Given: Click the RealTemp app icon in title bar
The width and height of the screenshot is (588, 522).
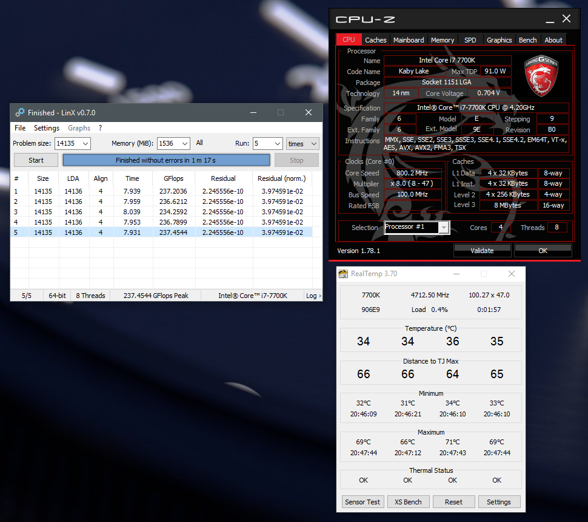Looking at the screenshot, I should tap(343, 274).
